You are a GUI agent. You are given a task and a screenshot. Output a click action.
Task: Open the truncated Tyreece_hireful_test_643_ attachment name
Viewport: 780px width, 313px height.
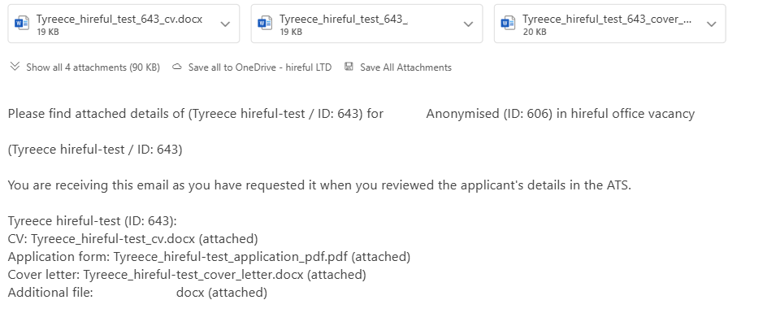tap(343, 20)
